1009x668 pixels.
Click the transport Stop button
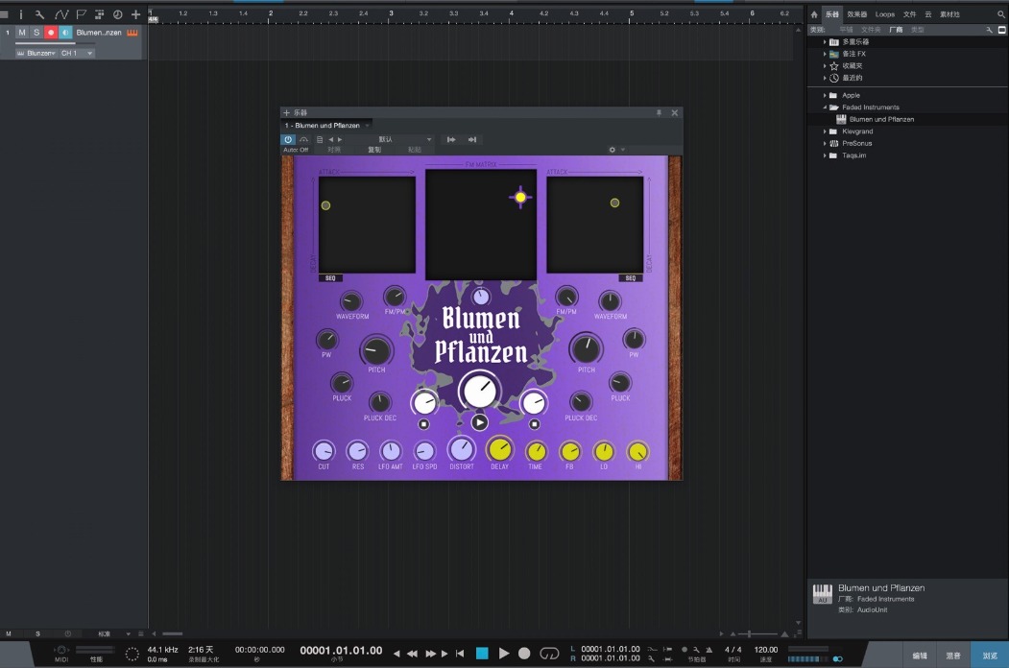pos(482,654)
